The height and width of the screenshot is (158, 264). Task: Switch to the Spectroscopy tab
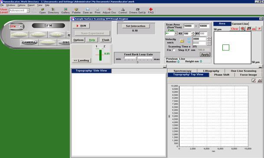point(183,71)
